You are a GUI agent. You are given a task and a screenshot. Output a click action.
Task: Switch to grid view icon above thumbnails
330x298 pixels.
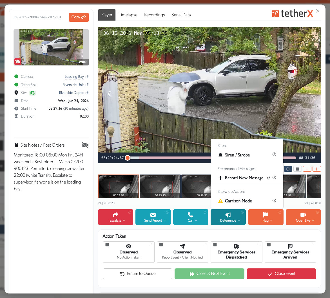[297, 169]
